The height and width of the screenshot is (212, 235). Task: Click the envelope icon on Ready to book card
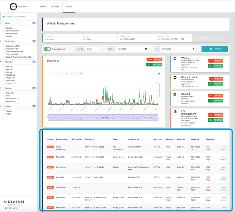pos(175,78)
